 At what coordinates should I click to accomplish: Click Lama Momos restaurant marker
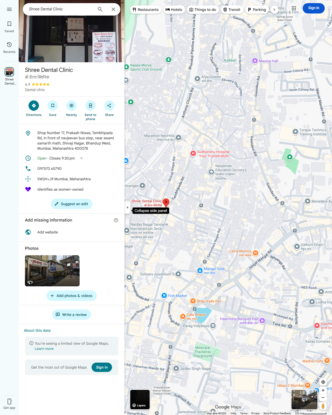pyautogui.click(x=255, y=253)
